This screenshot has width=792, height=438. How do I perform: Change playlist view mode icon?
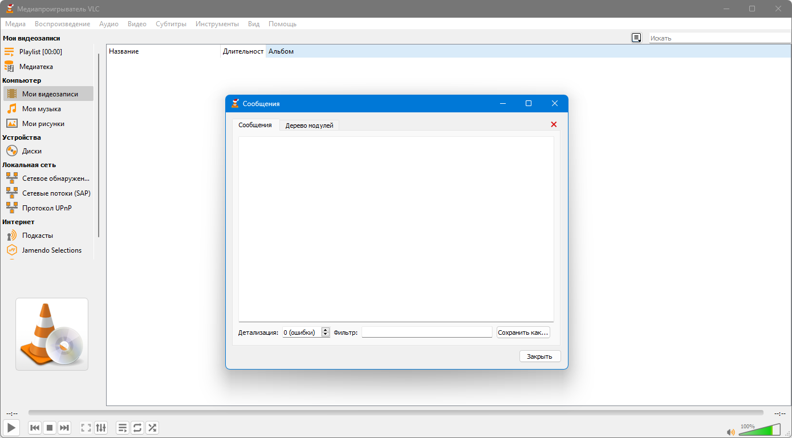pos(636,38)
